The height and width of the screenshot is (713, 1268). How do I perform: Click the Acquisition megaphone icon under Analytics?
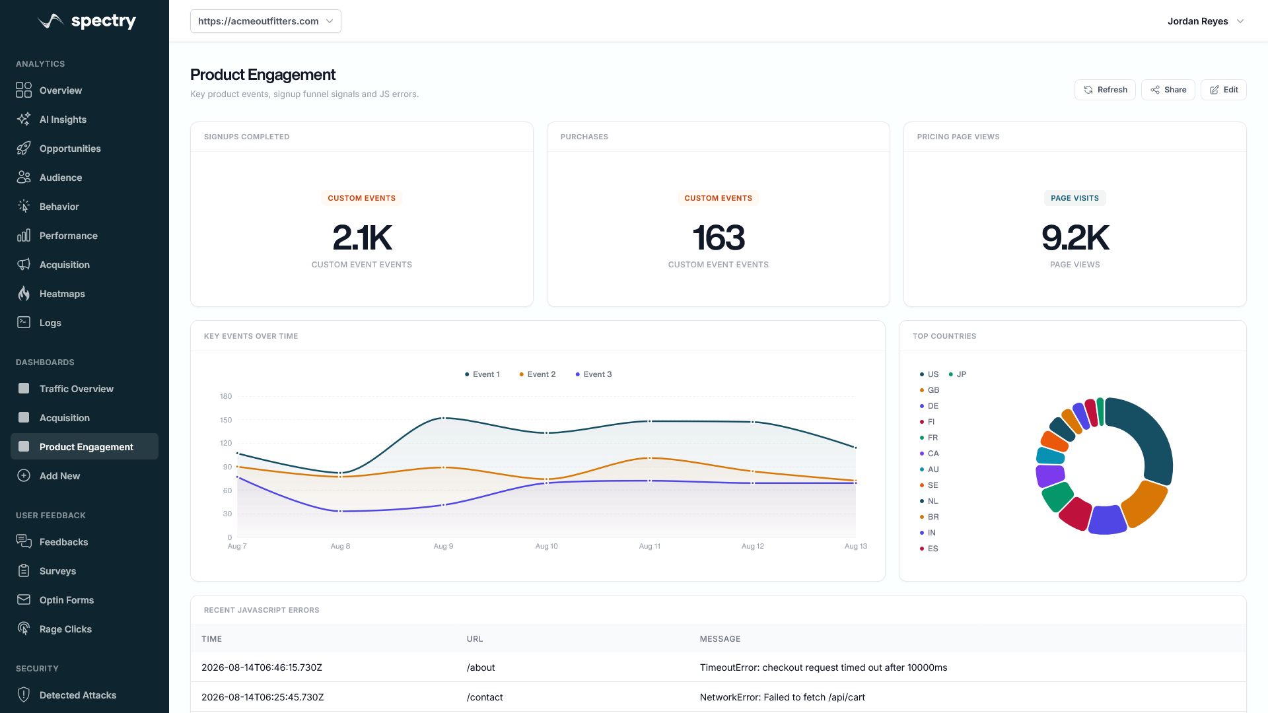click(24, 265)
